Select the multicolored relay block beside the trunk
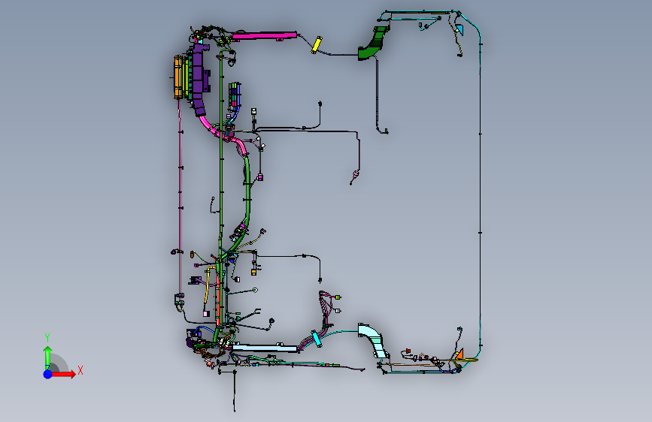Image resolution: width=652 pixels, height=422 pixels. 235,96
